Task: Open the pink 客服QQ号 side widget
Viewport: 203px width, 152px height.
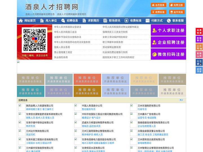Action: [199, 55]
